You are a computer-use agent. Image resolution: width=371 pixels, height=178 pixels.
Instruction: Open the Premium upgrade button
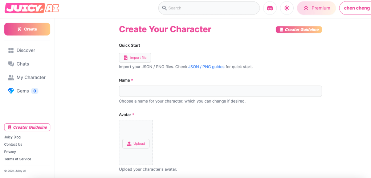click(x=317, y=8)
